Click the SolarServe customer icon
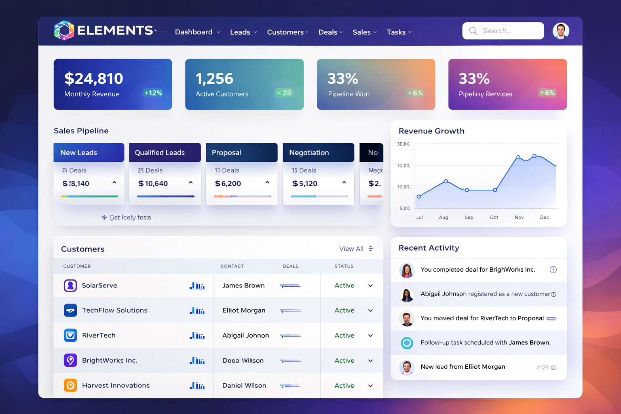 [x=70, y=285]
